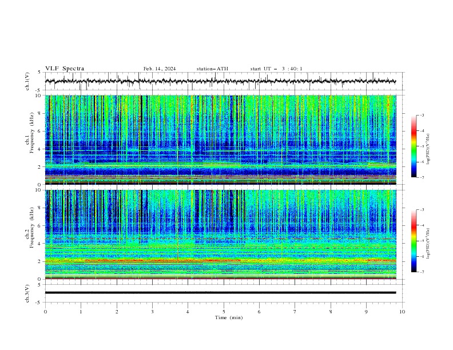Click the ch.1(V) waveform trace at top
The image size is (453, 350).
[x=220, y=81]
